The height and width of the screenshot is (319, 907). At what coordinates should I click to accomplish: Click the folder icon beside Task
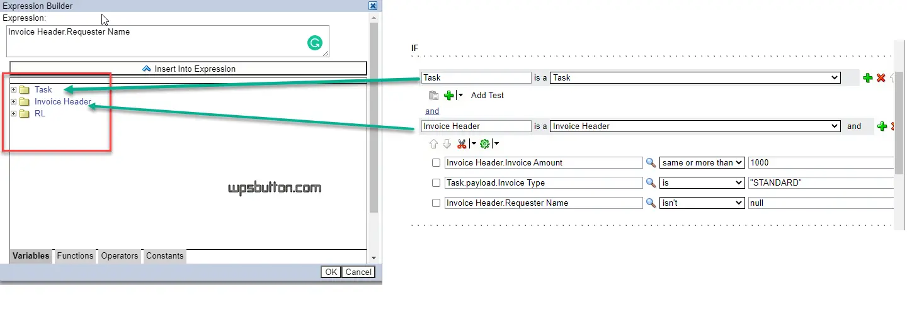[x=25, y=90]
